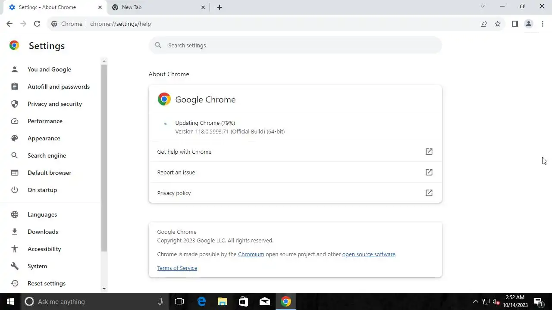Screen dimensions: 552x310
Task: Select Performance in the sidebar
Action: (45, 121)
